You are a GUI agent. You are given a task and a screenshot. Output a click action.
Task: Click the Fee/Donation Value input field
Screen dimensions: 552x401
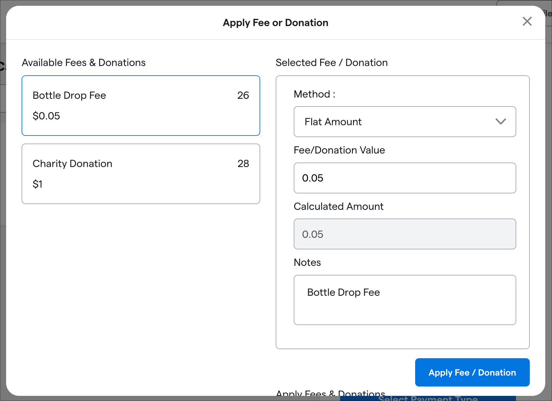click(x=405, y=178)
